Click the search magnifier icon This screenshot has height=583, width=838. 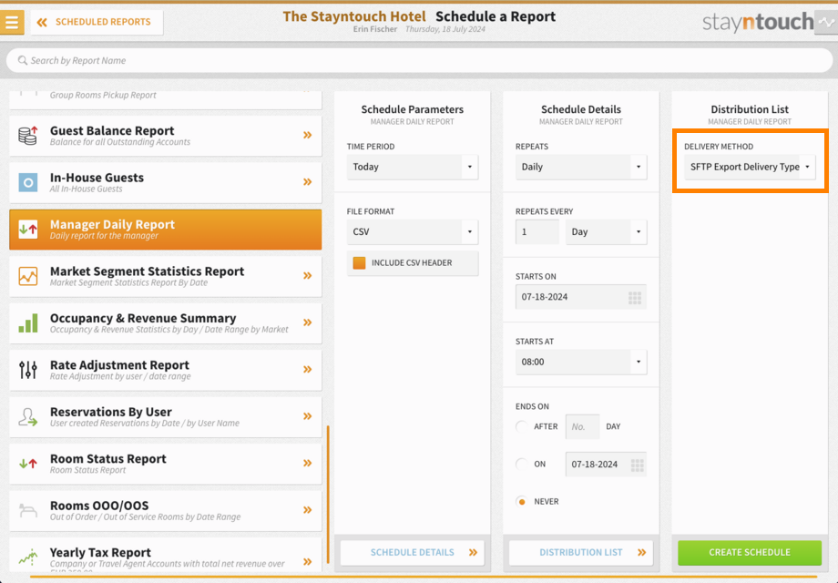tap(23, 60)
